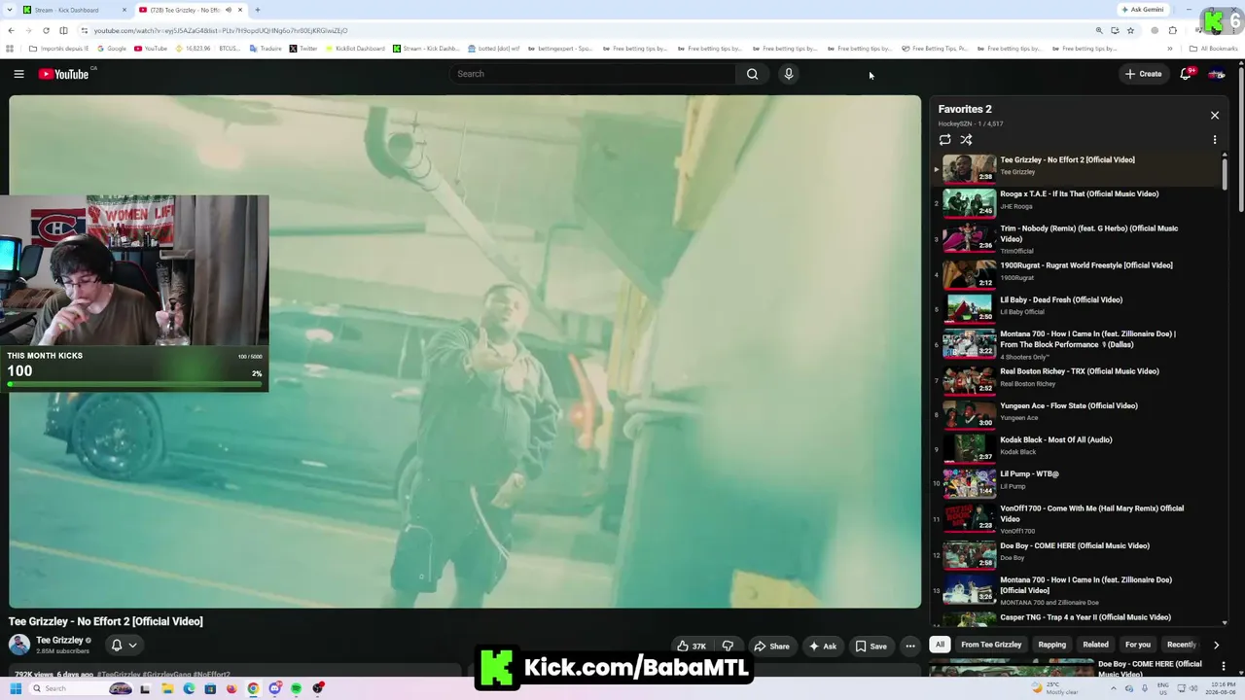Click the search magnifier button
Image resolution: width=1245 pixels, height=700 pixels.
pos(752,74)
